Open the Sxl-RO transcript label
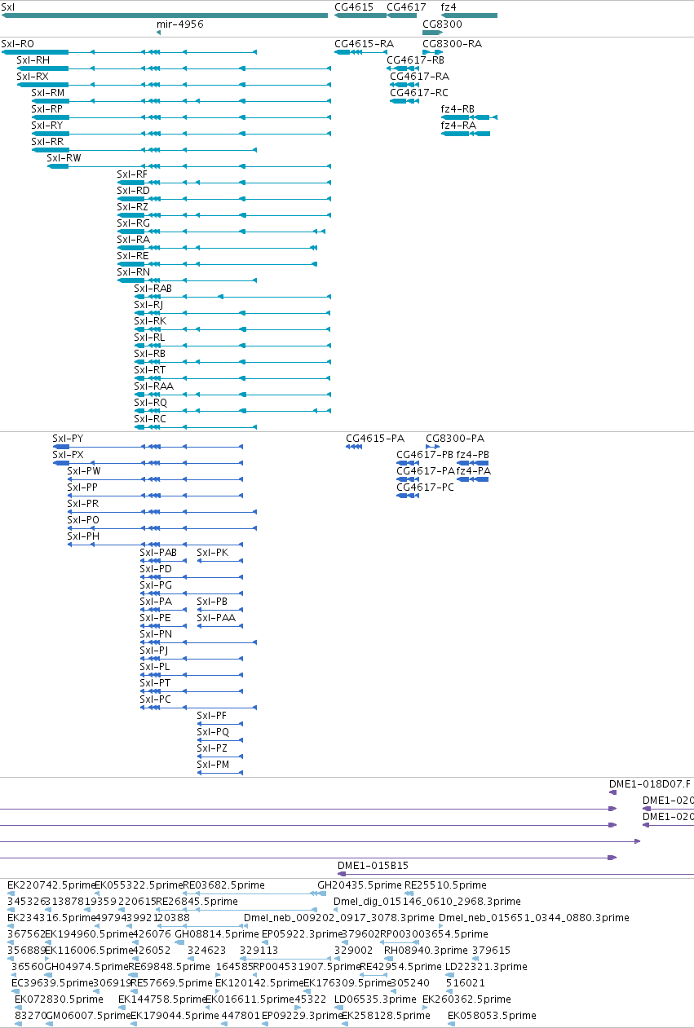Viewport: 694px width, 1028px height. 18,44
